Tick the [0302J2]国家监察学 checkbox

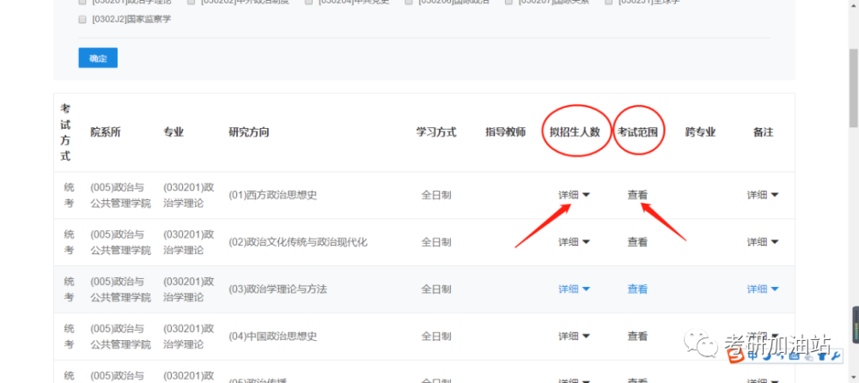pos(82,20)
